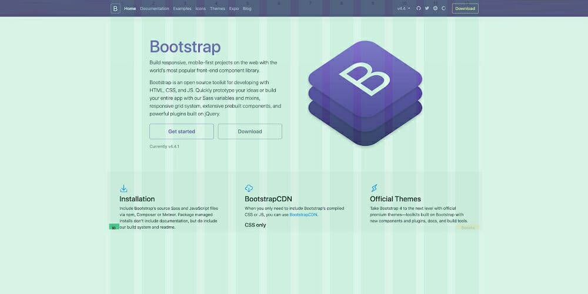
Task: Click the Bootstrap main heading
Action: click(x=185, y=47)
